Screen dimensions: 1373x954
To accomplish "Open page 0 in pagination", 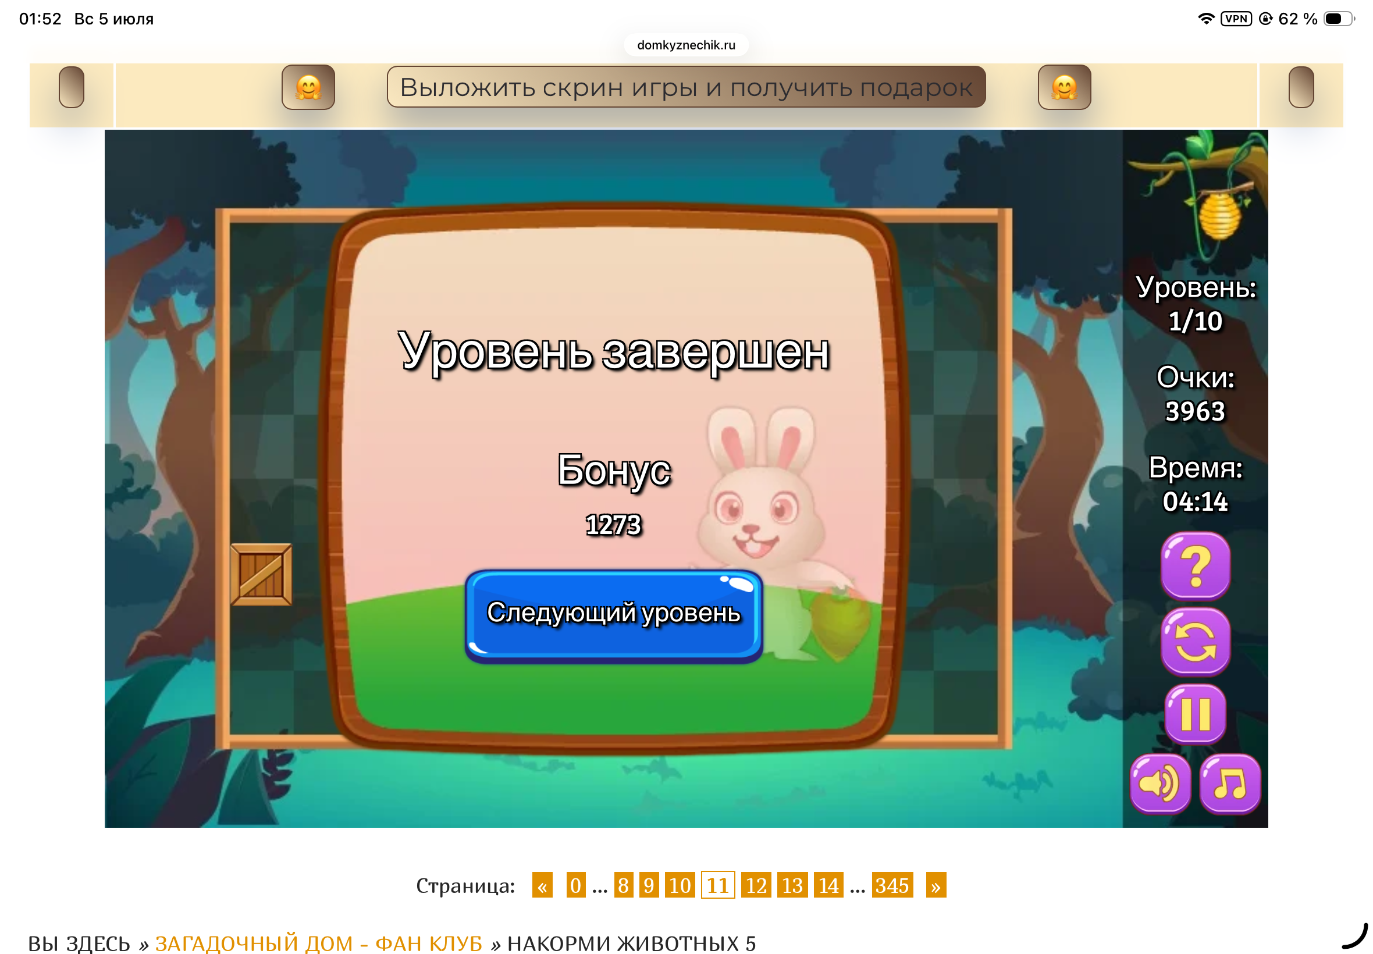I will [575, 885].
